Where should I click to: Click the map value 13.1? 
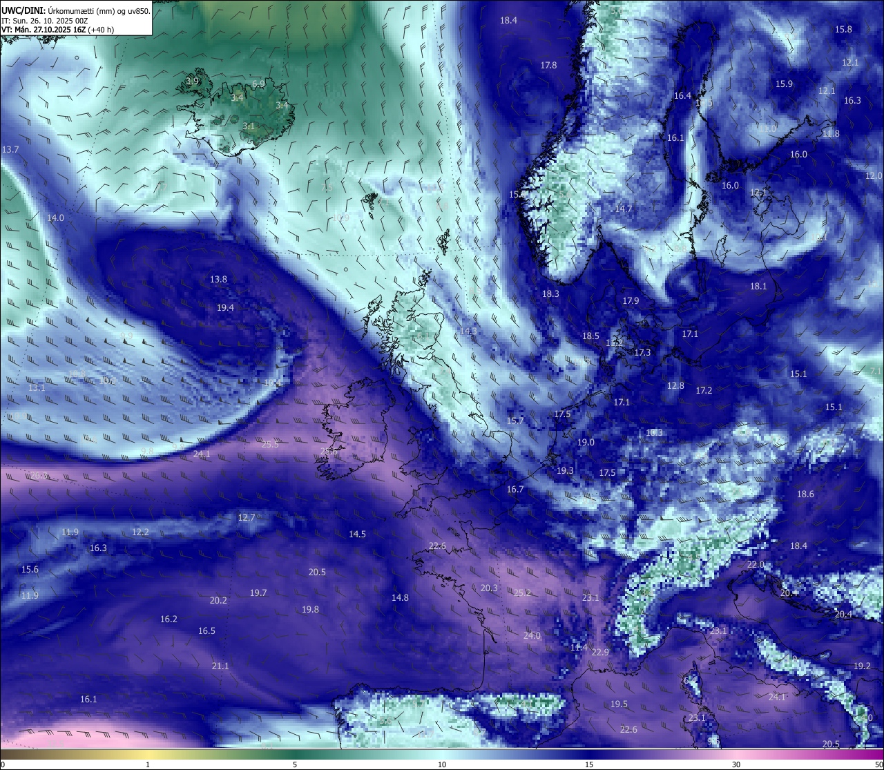click(x=37, y=387)
